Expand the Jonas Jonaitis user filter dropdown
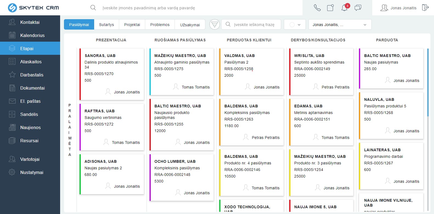This screenshot has height=214, width=434. [340, 24]
